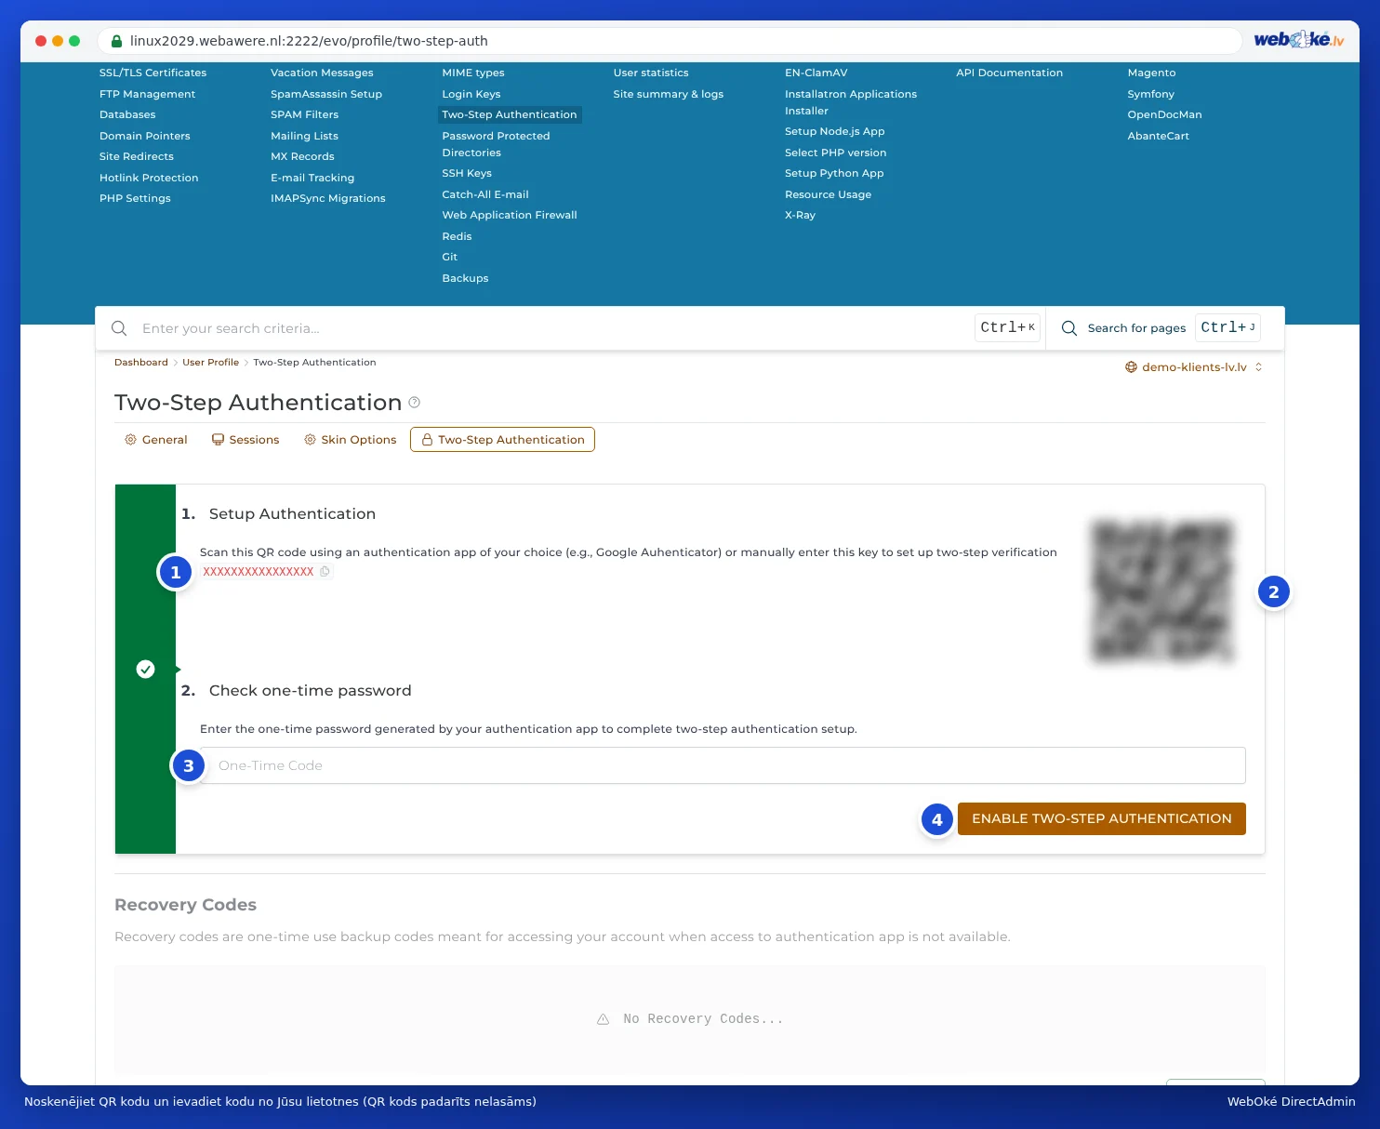The image size is (1380, 1129).
Task: Click the webOke.lv logo
Action: point(1298,39)
